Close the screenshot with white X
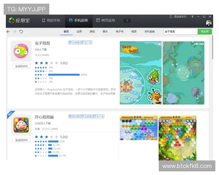 click(160, 44)
